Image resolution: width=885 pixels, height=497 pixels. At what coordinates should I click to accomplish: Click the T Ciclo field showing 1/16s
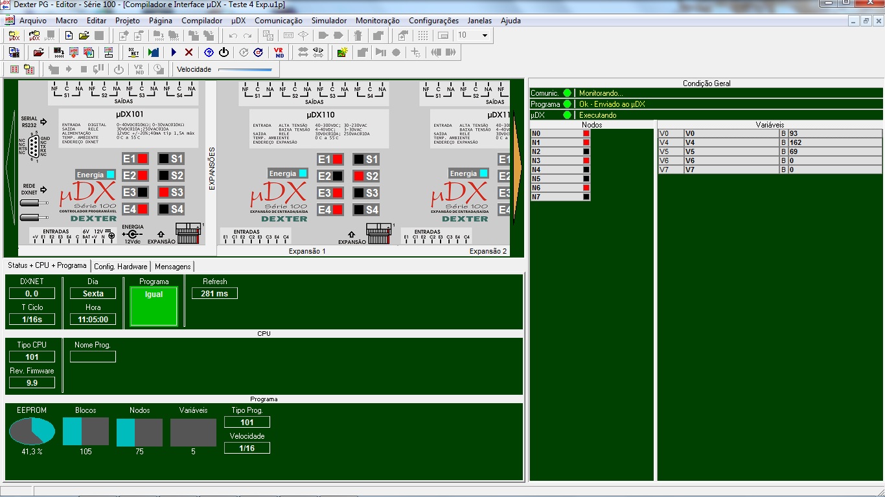click(x=32, y=319)
